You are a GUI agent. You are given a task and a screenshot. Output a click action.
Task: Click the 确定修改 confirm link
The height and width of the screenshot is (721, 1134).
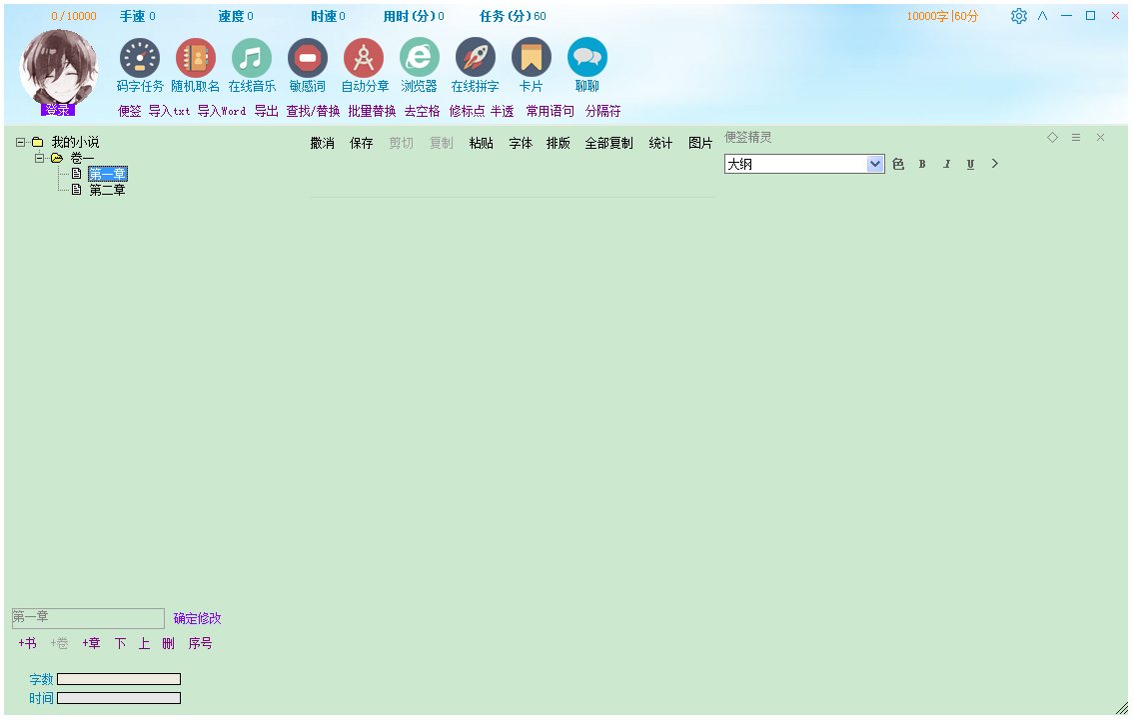tap(198, 618)
